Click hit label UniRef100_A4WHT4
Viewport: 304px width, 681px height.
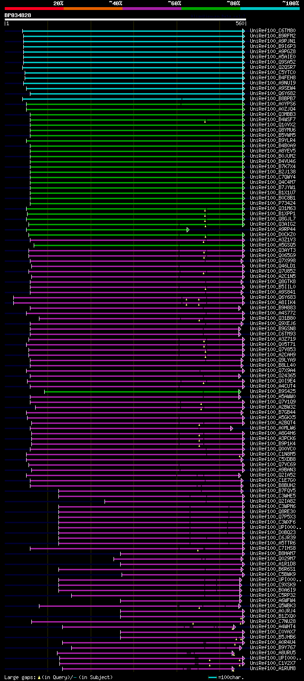tap(273, 626)
